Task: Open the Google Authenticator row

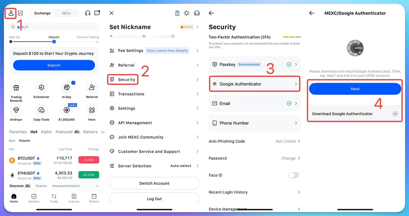Action: pos(255,84)
